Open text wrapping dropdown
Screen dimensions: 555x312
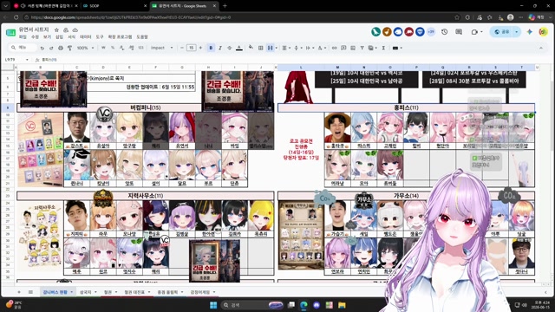coord(309,48)
